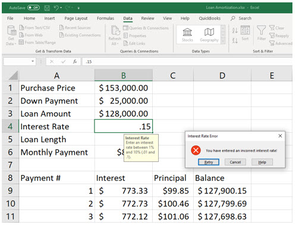Open the Get Data dropdown
296x225 pixels.
(11, 36)
